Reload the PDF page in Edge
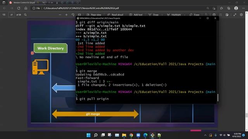This screenshot has height=139, width=248. pyautogui.click(x=19, y=8)
